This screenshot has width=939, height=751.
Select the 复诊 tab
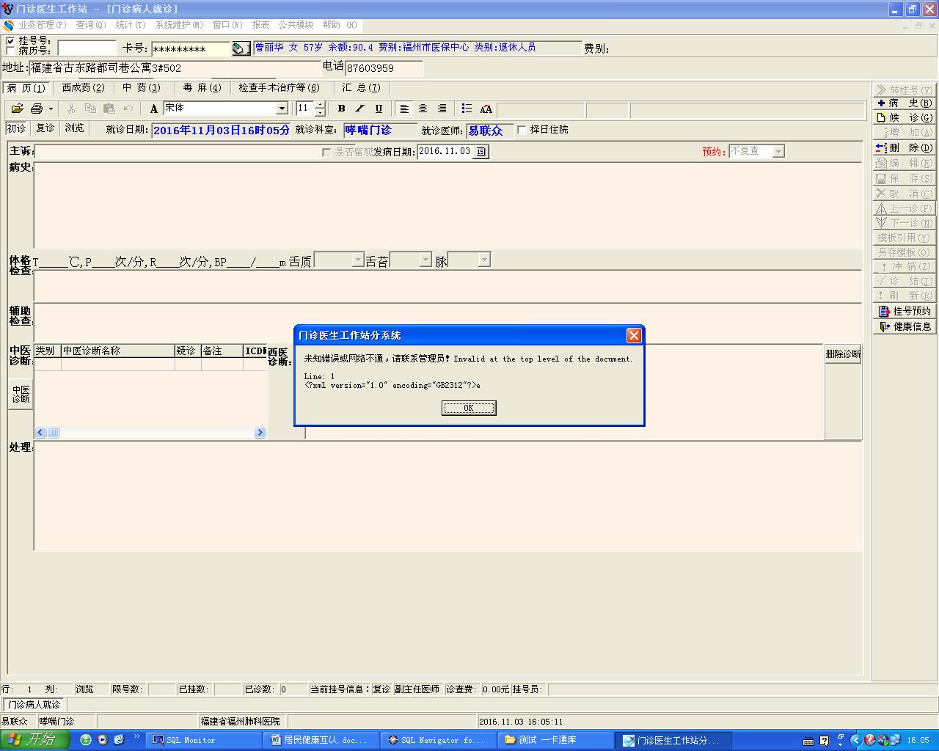(x=45, y=128)
